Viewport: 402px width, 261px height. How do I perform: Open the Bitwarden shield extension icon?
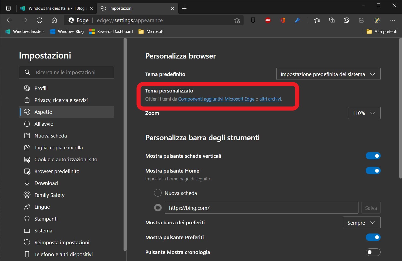(253, 20)
